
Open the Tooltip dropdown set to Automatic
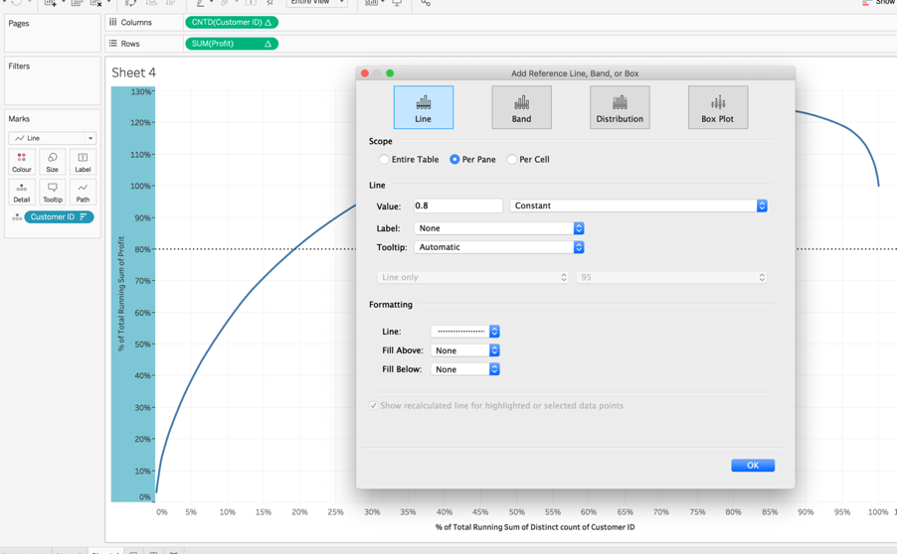pyautogui.click(x=499, y=247)
